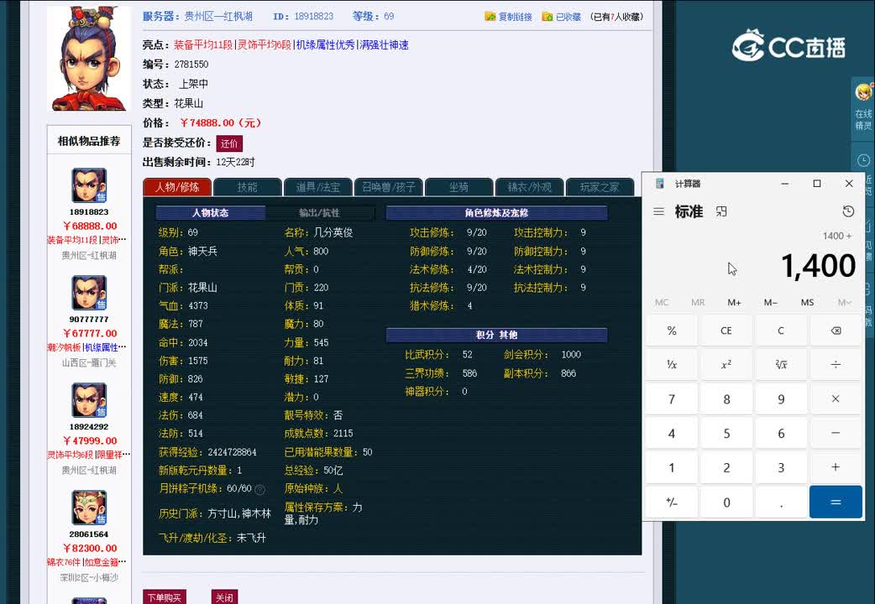This screenshot has height=604, width=875.
Task: Click the item number 2781550
Action: (x=191, y=64)
